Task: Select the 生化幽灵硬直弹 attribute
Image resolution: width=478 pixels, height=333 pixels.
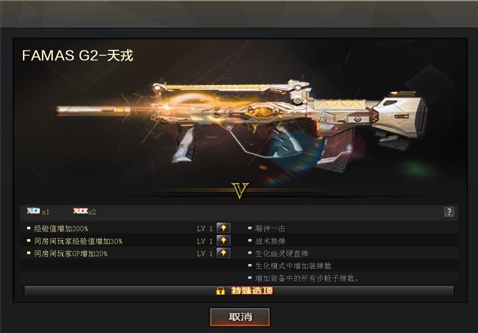Action: click(x=281, y=253)
